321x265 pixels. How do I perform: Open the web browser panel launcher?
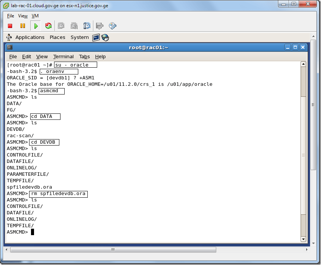click(x=105, y=37)
